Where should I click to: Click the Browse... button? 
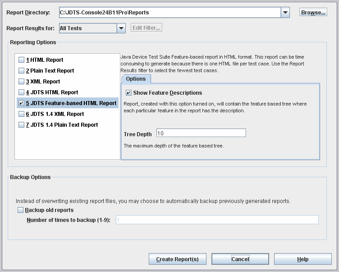coord(313,12)
